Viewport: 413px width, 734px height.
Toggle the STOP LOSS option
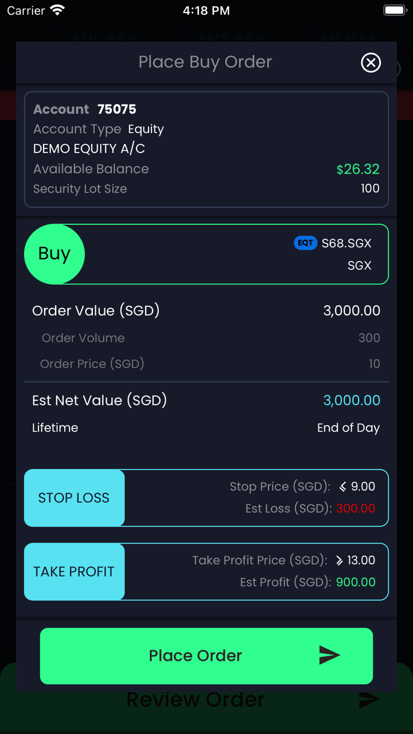pyautogui.click(x=74, y=498)
